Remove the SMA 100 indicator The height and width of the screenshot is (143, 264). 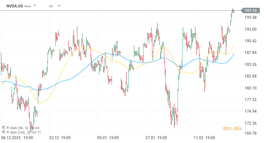(7, 132)
